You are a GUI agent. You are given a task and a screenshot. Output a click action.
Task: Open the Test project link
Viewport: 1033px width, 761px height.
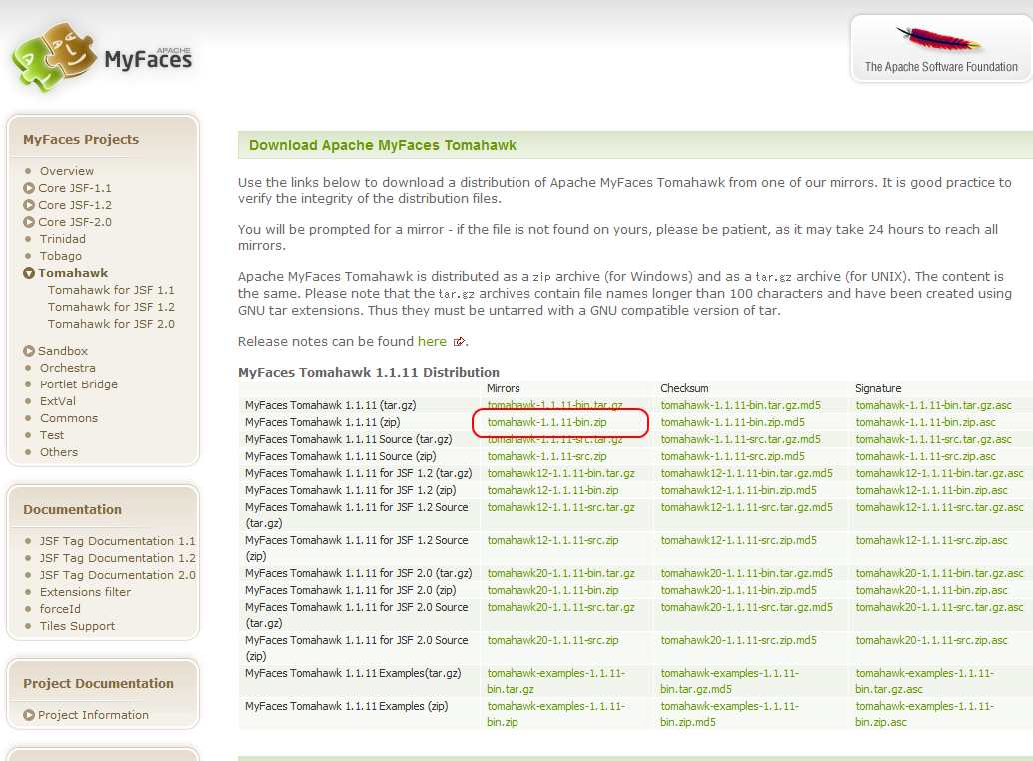point(51,435)
